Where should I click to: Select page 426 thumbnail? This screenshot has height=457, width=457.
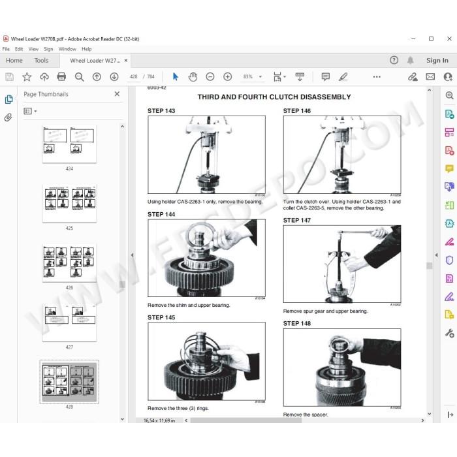click(x=69, y=263)
